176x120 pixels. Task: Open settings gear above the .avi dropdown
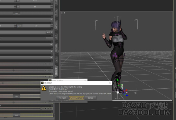(x=52, y=29)
